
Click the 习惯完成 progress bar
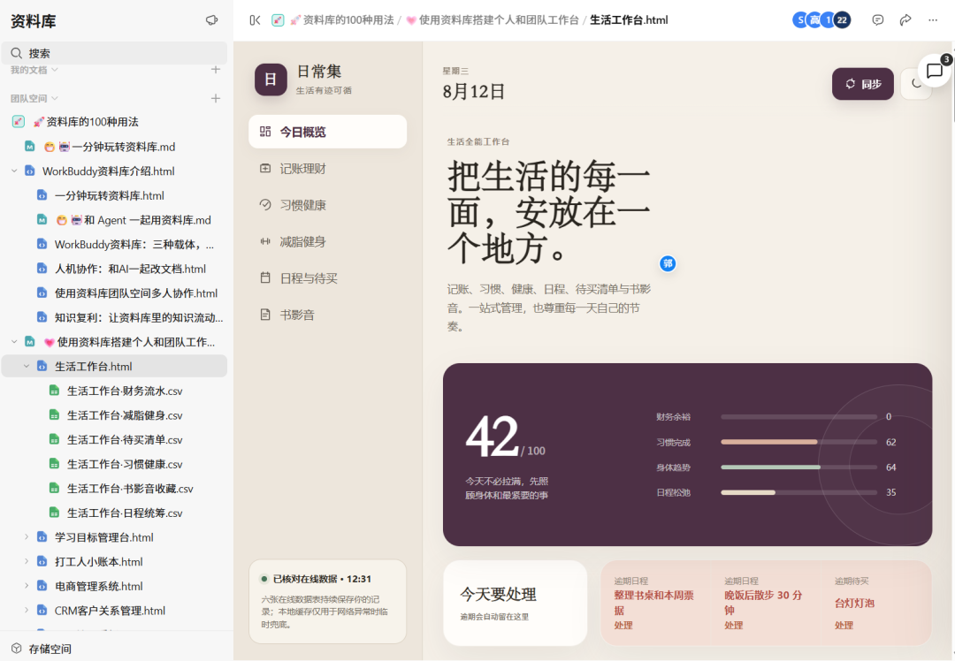point(798,442)
